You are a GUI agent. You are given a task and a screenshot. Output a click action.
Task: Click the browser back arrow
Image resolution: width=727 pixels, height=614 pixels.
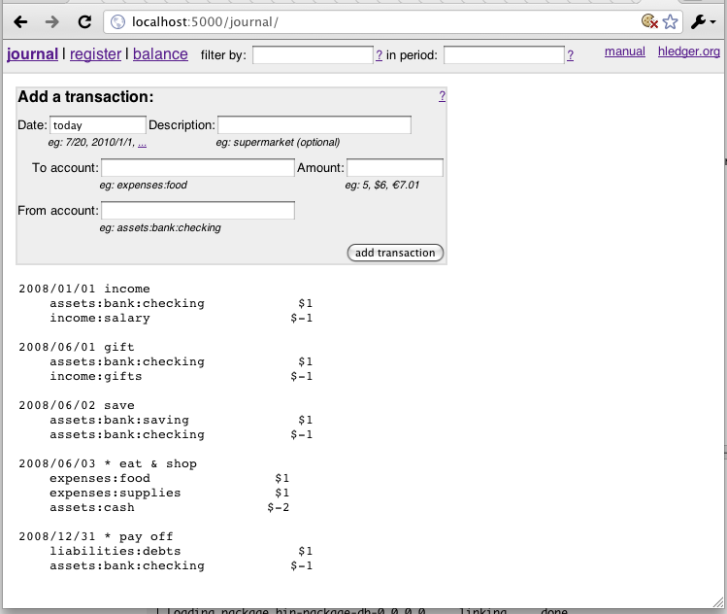(x=20, y=21)
